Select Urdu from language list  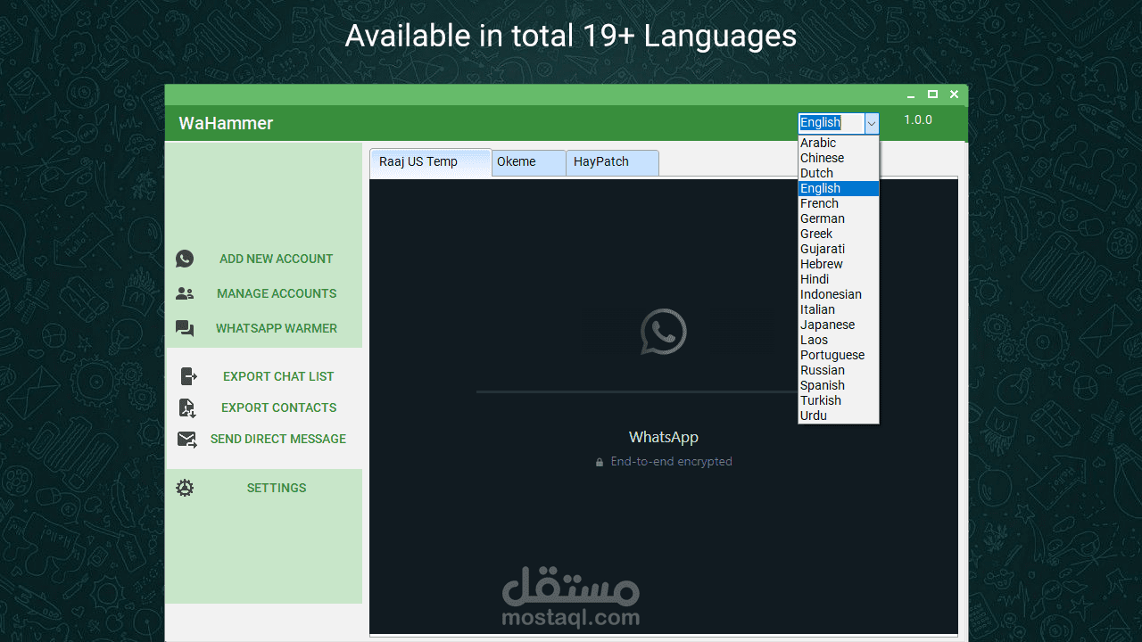tap(839, 416)
